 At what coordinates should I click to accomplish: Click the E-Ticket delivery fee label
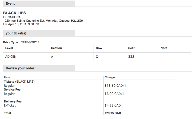(x=10, y=105)
